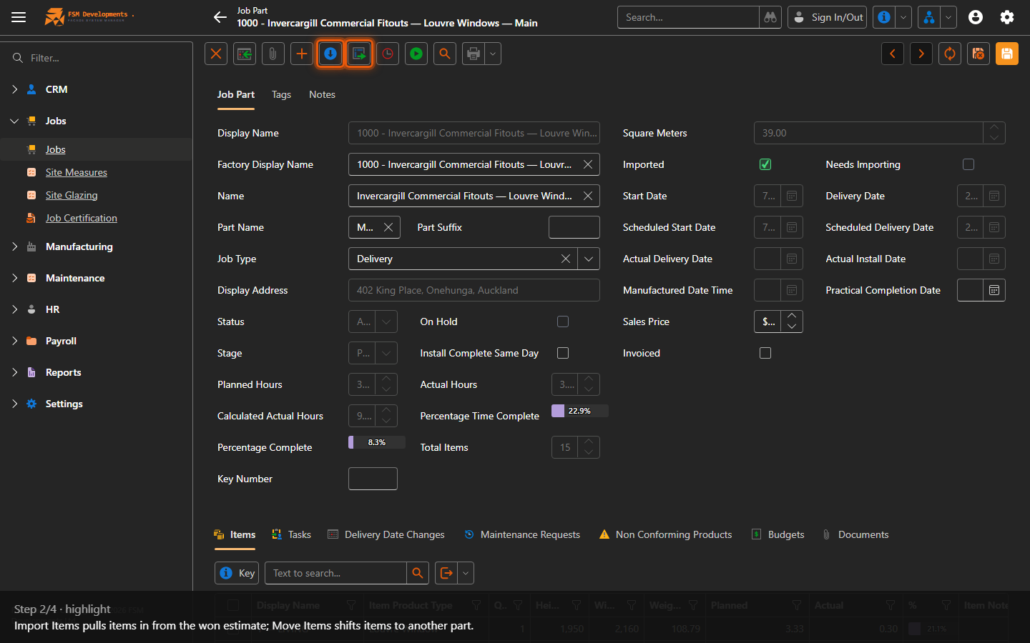
Task: Click the orange X delete toolbar button
Action: tap(216, 54)
